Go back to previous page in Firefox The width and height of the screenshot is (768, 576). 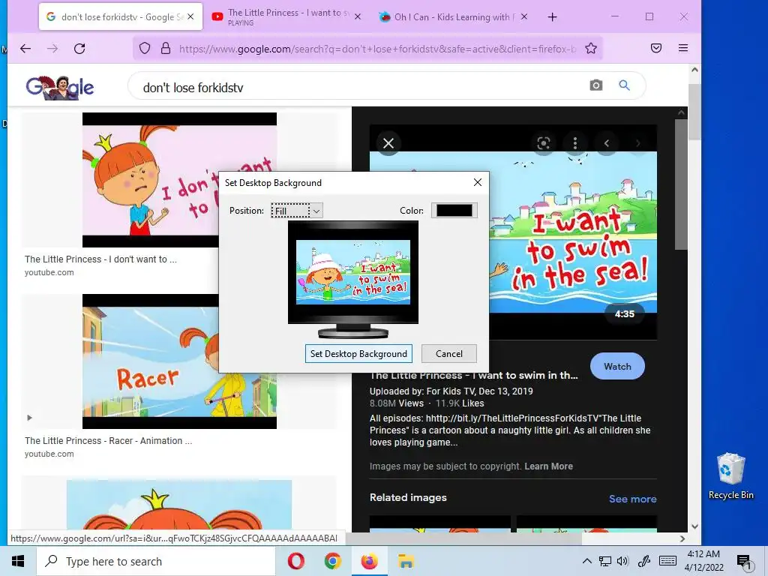coord(25,48)
